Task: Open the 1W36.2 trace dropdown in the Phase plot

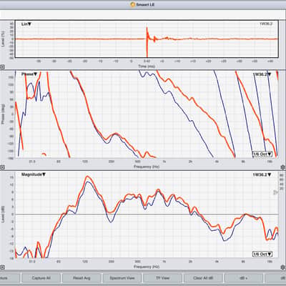Action: [x=262, y=74]
